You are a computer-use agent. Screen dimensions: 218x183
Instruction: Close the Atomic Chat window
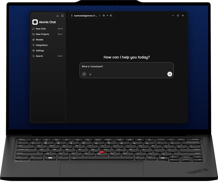(x=183, y=15)
